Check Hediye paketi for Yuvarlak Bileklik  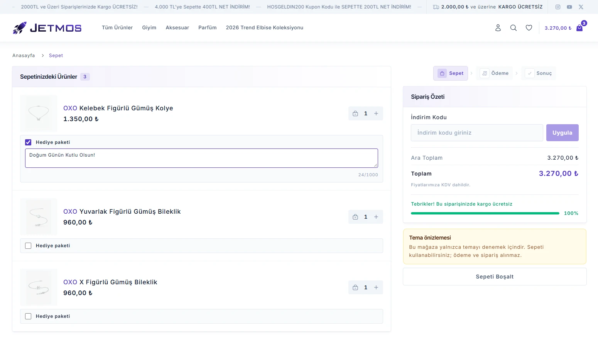coord(28,246)
